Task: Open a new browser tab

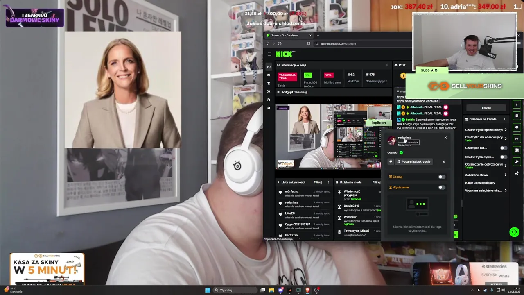Action: (318, 35)
